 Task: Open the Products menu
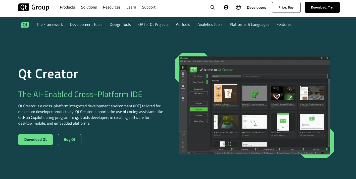[x=67, y=7]
